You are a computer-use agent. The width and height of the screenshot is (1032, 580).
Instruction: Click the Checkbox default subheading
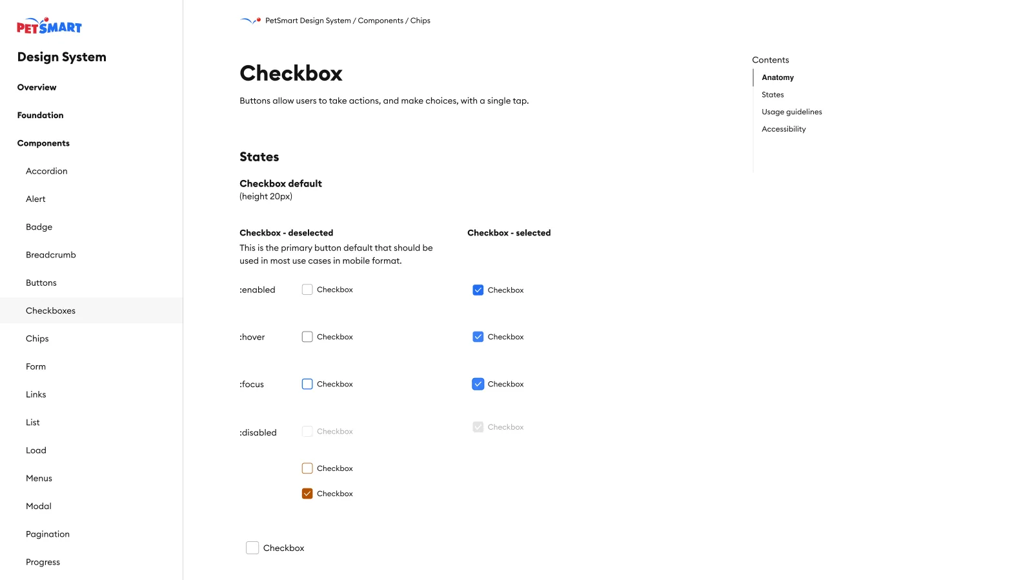[x=281, y=184]
